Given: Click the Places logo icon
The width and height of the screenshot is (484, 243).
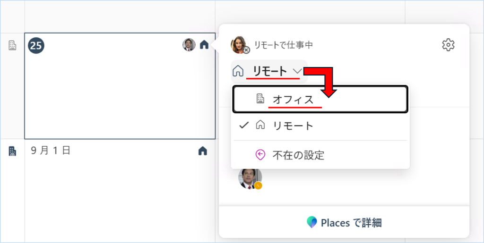Looking at the screenshot, I should click(x=312, y=222).
